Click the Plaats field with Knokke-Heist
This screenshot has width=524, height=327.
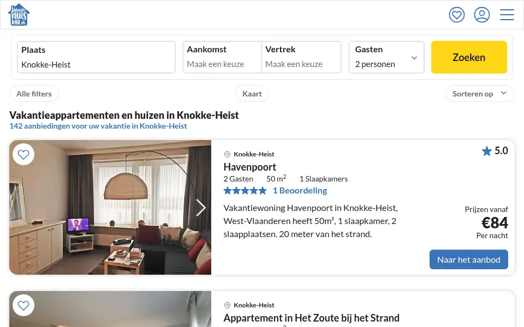[x=96, y=57]
